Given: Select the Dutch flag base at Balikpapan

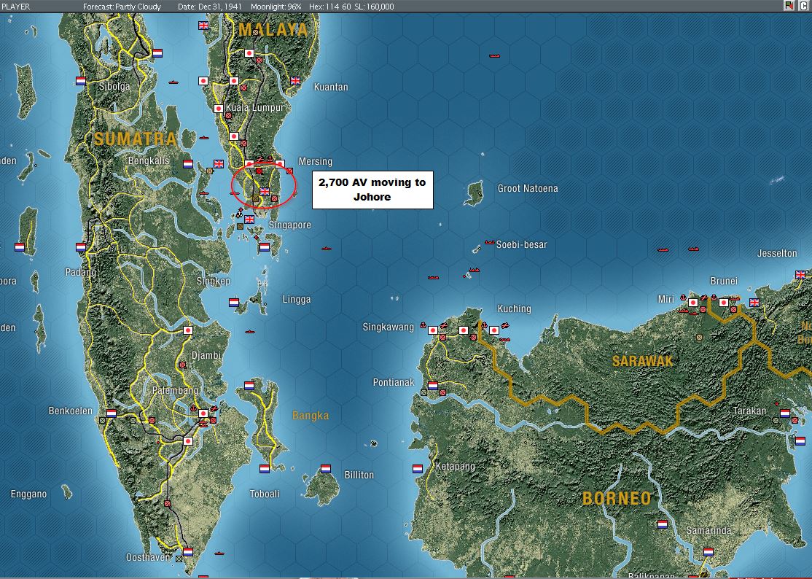Looking at the screenshot, I should coord(693,578).
